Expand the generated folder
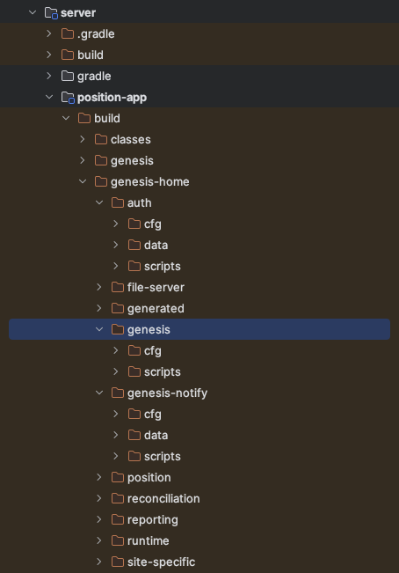This screenshot has width=399, height=573. pos(99,308)
